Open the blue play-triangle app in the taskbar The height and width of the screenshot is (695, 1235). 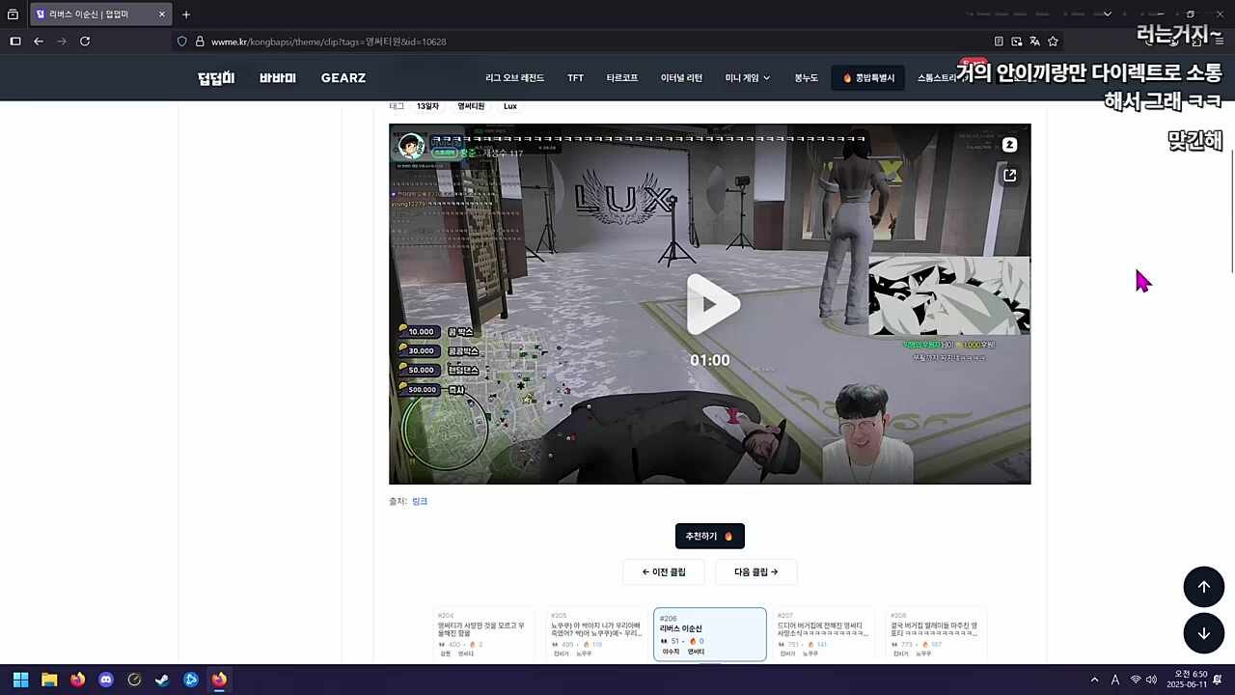[x=191, y=680]
